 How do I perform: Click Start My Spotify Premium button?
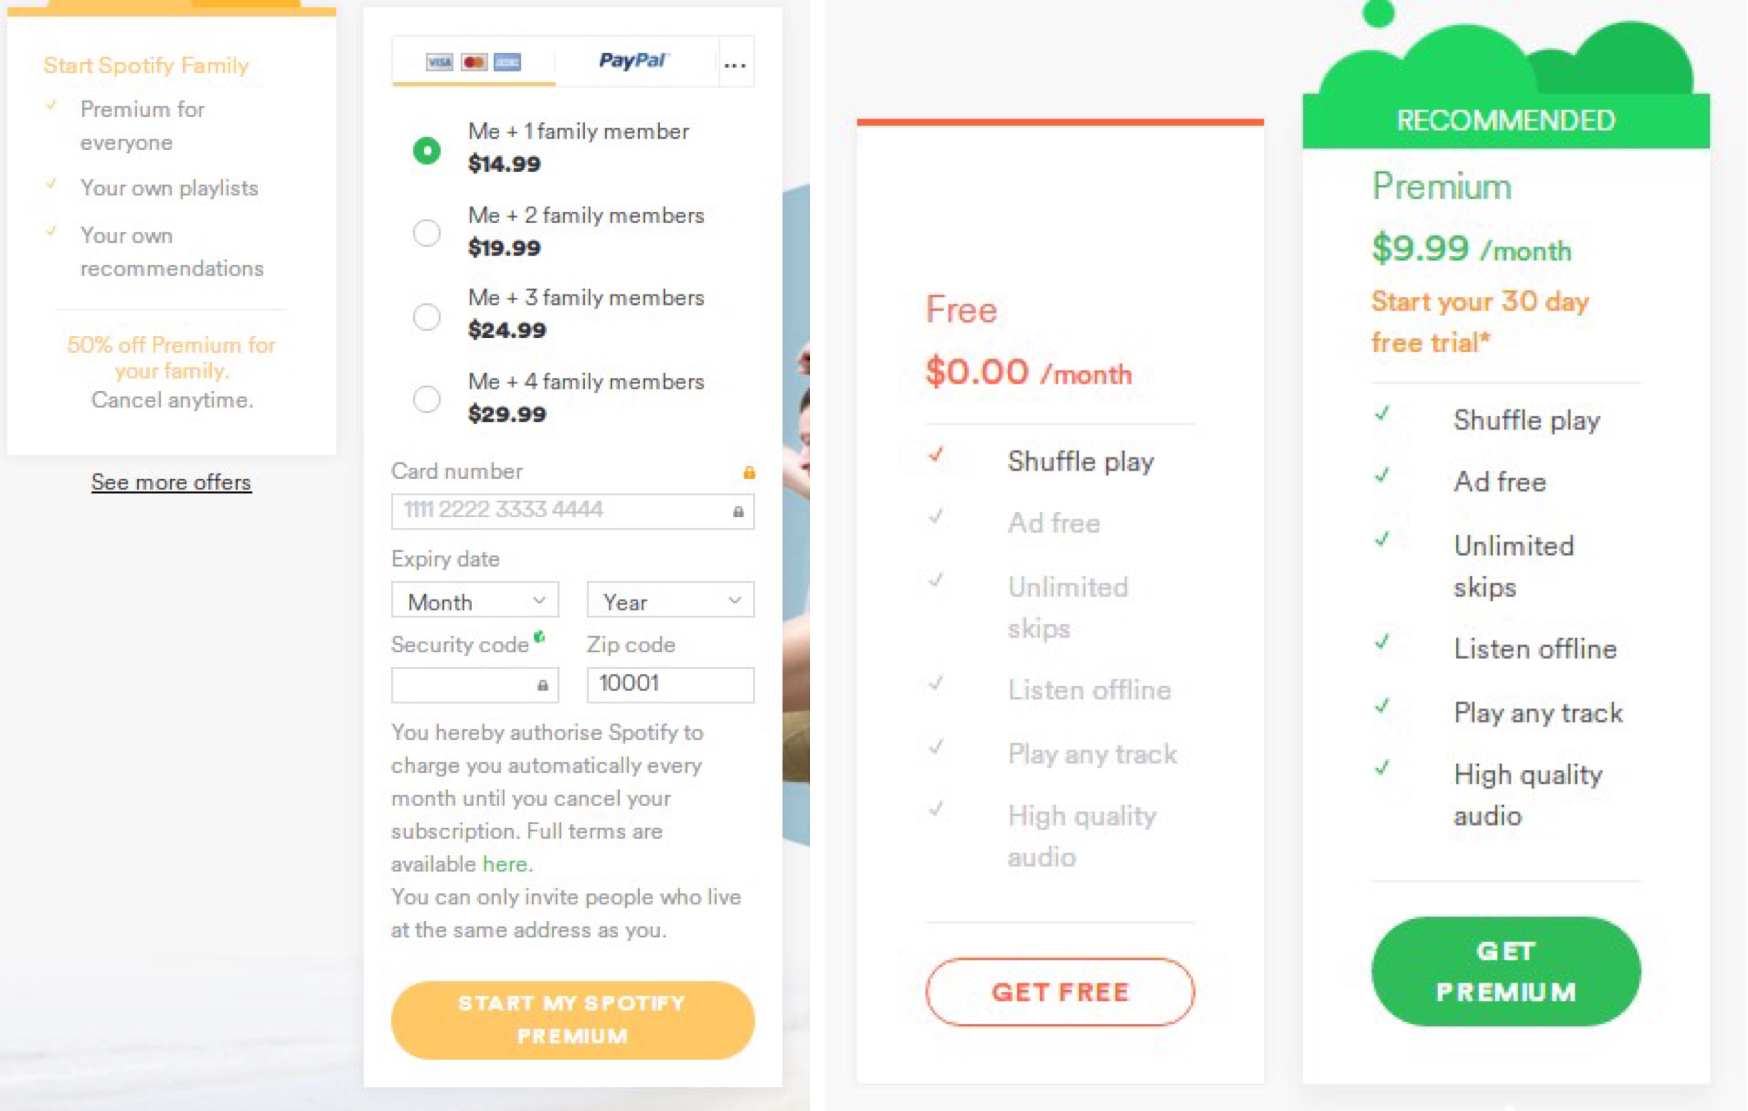click(572, 1020)
